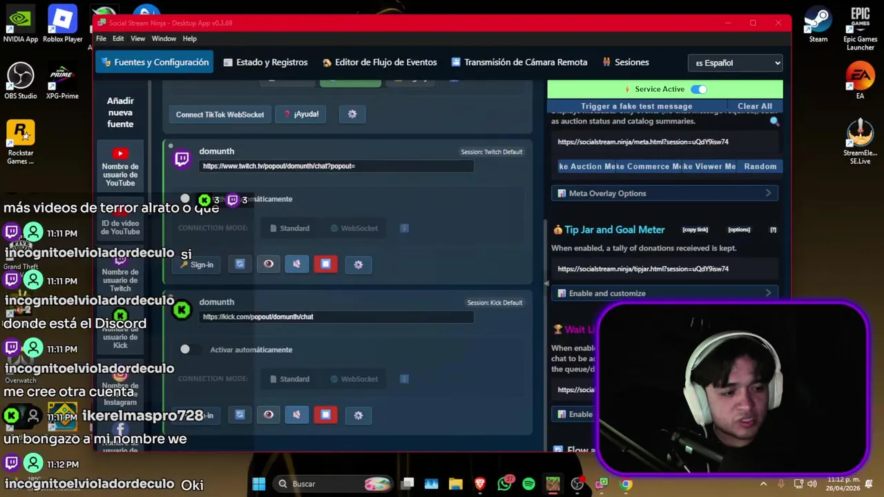This screenshot has height=497, width=884.
Task: Open Editor de Flujo de Eventos tab
Action: pyautogui.click(x=379, y=62)
